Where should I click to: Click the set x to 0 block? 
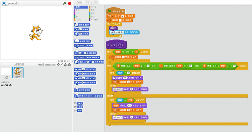(x=85, y=74)
